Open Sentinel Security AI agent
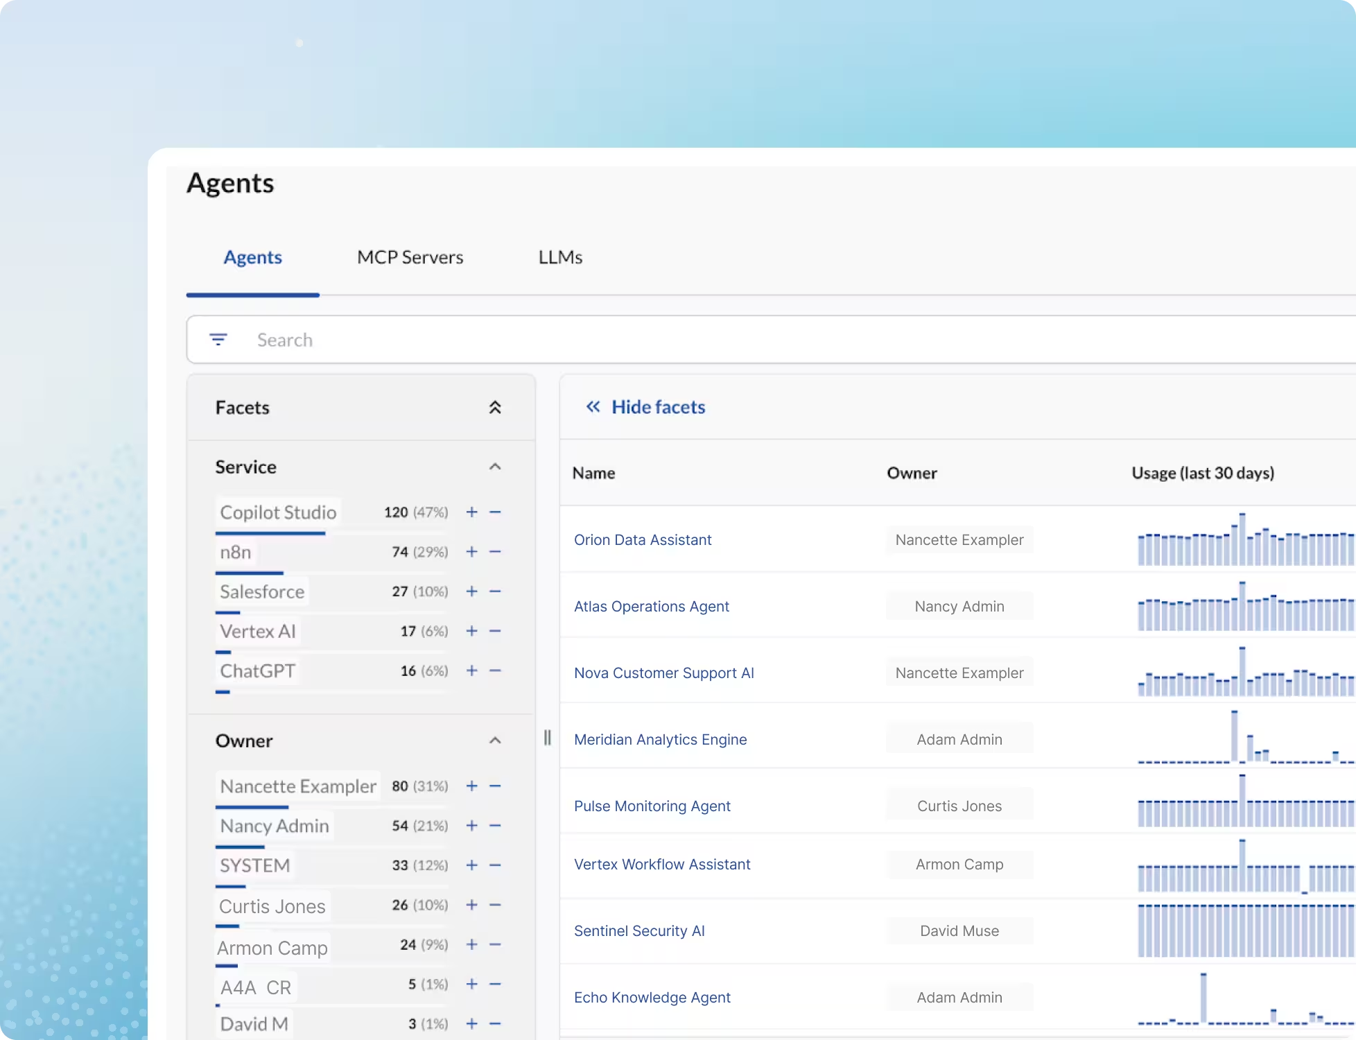 click(x=639, y=931)
